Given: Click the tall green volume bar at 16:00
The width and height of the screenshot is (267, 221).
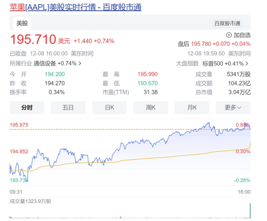Looking at the screenshot, I should 250,211.
